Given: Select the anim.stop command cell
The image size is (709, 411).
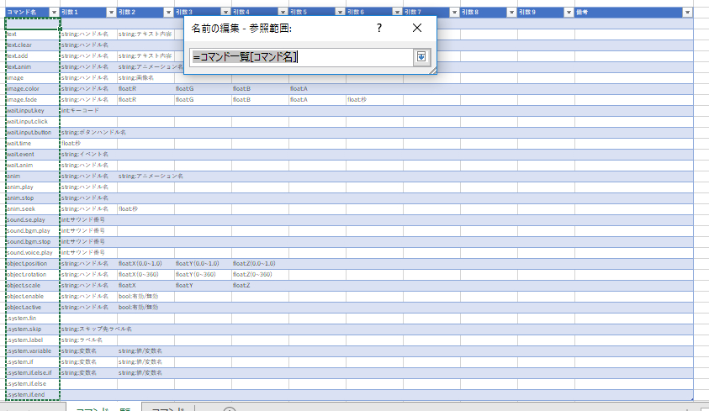Looking at the screenshot, I should click(33, 198).
